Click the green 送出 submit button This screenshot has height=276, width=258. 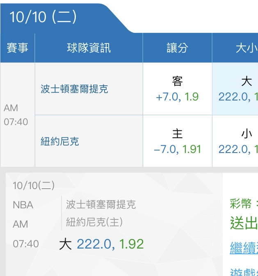[x=244, y=223]
